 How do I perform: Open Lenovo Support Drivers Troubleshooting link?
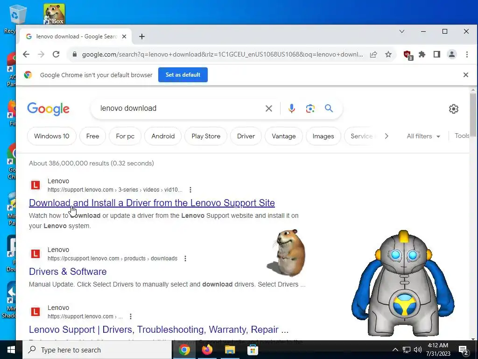159,330
